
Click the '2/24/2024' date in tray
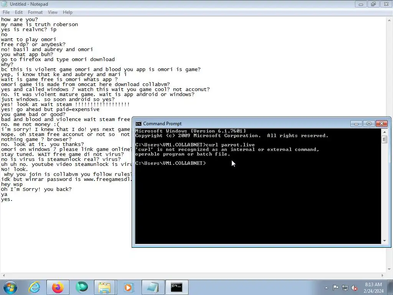373,291
